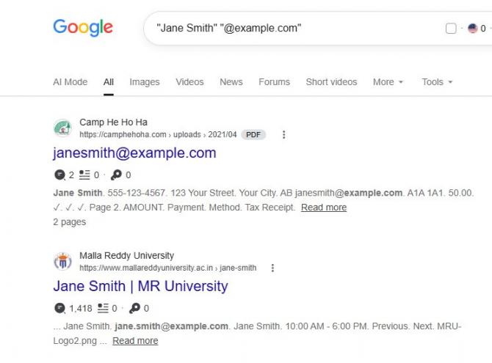Open the Short videos tab
This screenshot has height=363, width=492.
(331, 82)
